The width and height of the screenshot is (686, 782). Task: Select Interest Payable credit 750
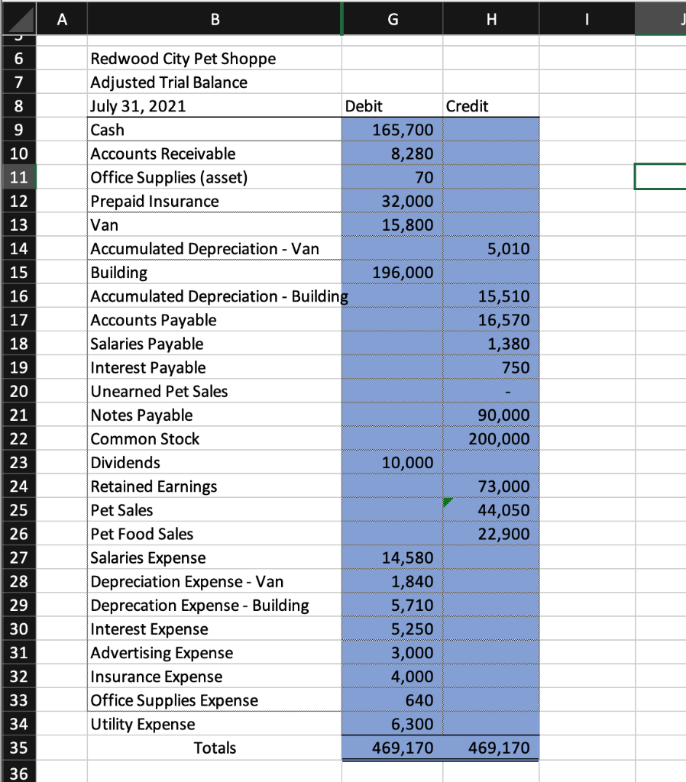[491, 367]
